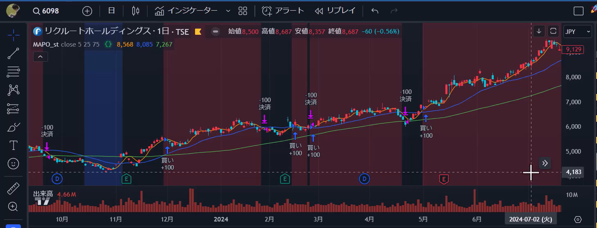The width and height of the screenshot is (597, 228).
Task: Select the trend line drawing tool
Action: (x=14, y=54)
